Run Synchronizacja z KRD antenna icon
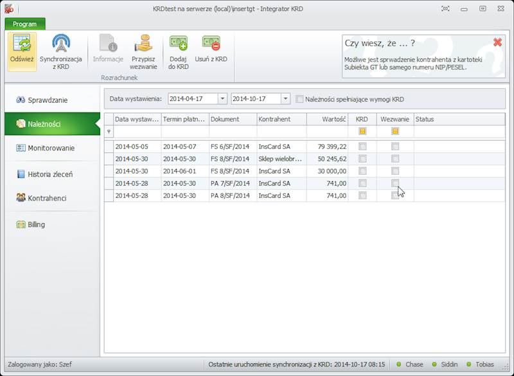 point(61,43)
